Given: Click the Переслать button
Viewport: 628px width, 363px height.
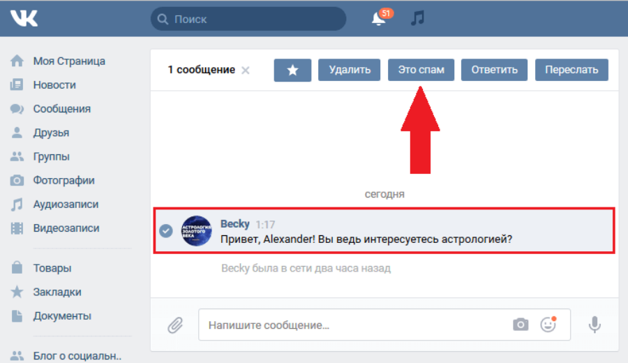Looking at the screenshot, I should 571,70.
